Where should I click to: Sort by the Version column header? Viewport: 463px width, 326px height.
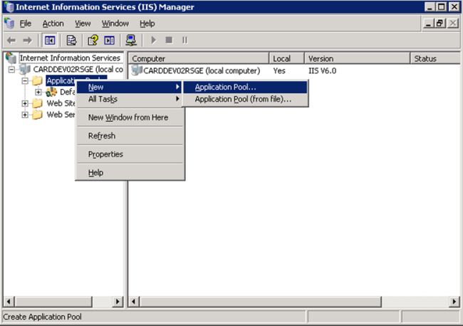(x=358, y=58)
